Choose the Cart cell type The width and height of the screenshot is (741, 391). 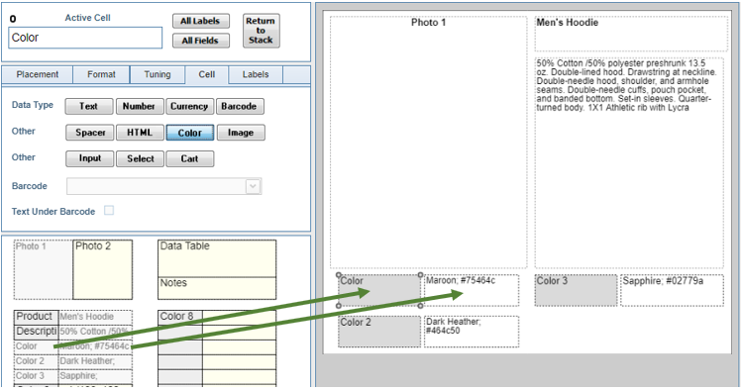189,158
